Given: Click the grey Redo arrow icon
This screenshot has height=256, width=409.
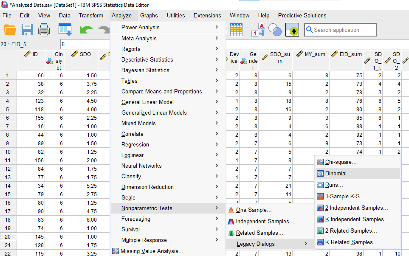Looking at the screenshot, I should click(104, 30).
